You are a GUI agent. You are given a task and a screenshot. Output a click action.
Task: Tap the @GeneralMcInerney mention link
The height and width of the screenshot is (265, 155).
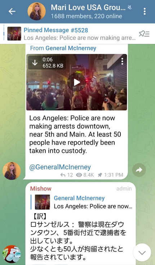click(60, 167)
